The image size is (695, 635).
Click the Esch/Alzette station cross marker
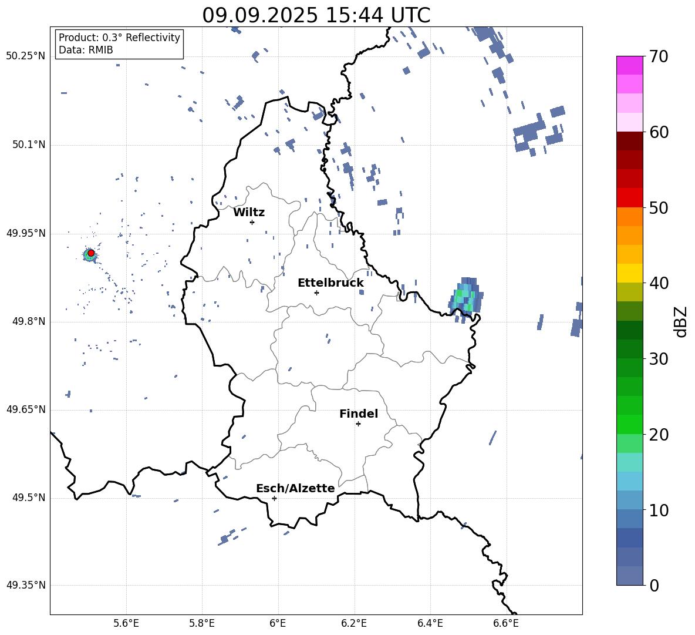click(274, 498)
